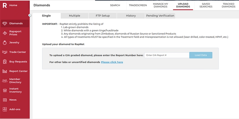This screenshot has width=239, height=119.
Task: Select the Single upload tab
Action: pyautogui.click(x=47, y=16)
